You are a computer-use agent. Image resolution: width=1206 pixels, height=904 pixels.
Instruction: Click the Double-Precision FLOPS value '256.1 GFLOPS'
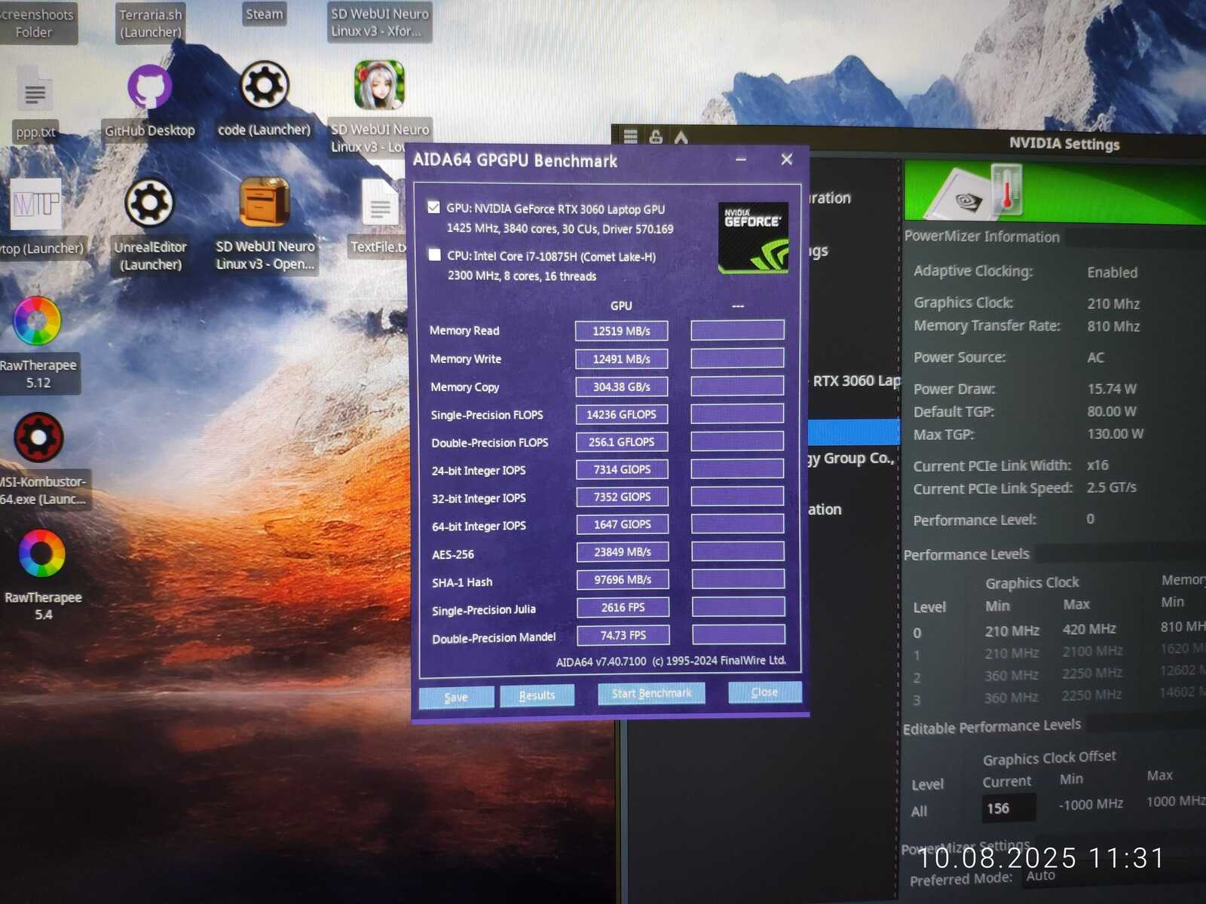point(622,441)
